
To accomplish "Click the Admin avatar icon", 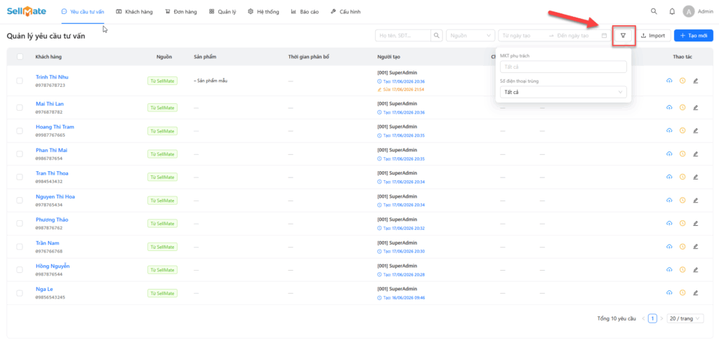I will [688, 11].
